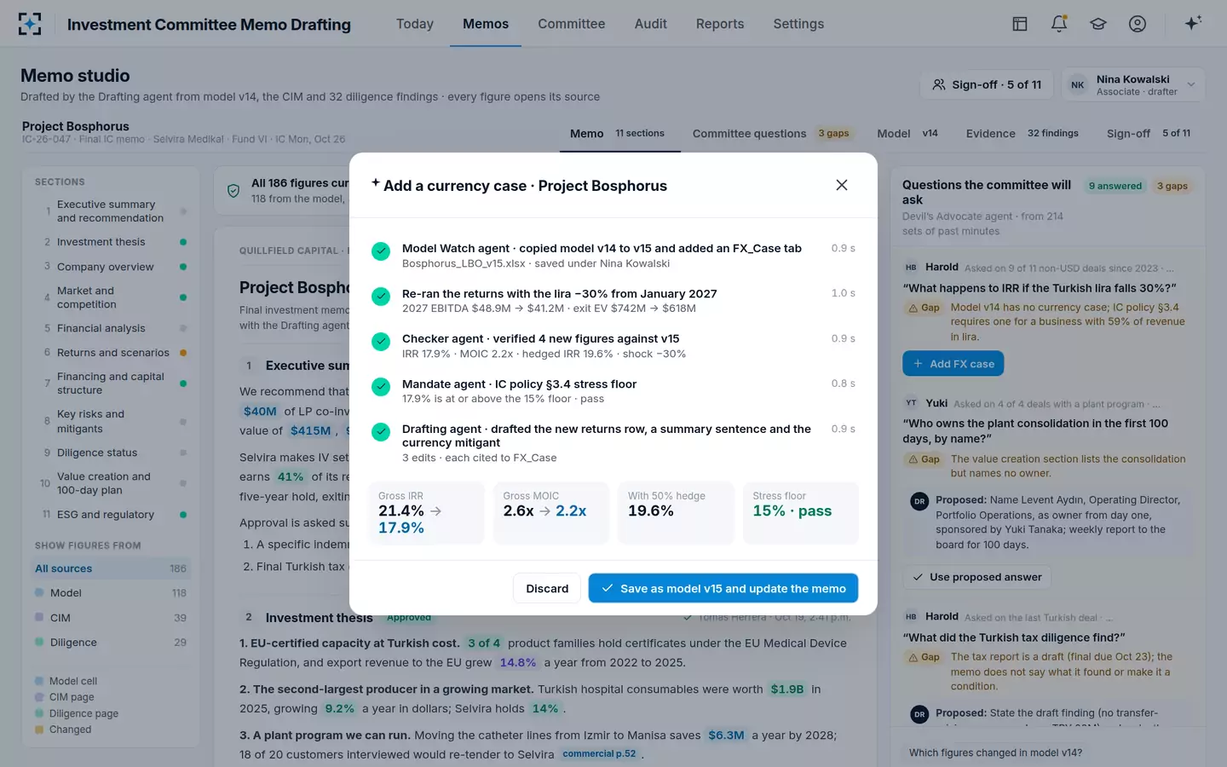Screen dimensions: 1227x767
Task: Click the check icon for Drafting agent step
Action: [x=381, y=432]
